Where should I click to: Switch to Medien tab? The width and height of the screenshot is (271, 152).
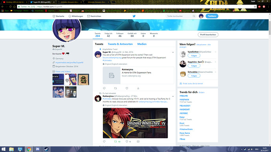coord(142,44)
